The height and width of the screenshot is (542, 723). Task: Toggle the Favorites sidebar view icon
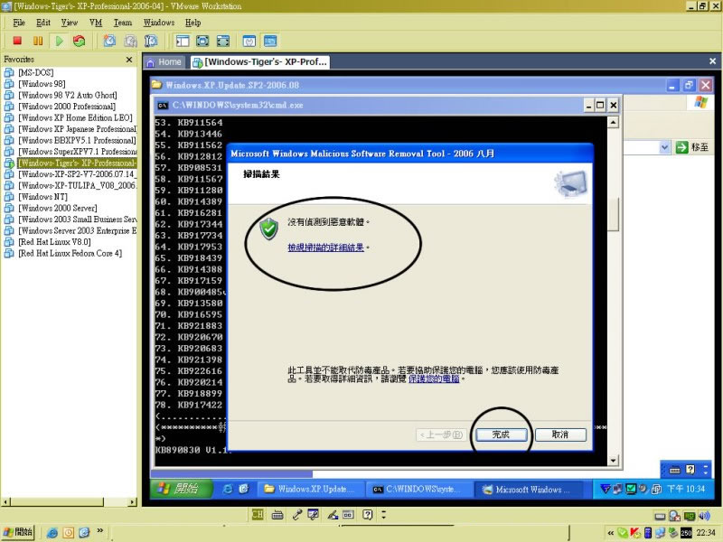click(183, 41)
